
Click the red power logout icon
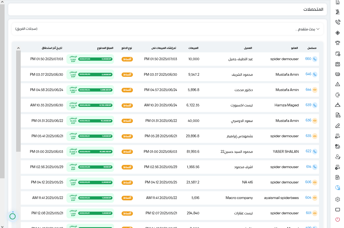pyautogui.click(x=338, y=219)
